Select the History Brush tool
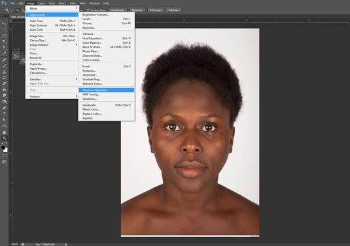The height and width of the screenshot is (246, 350). 4,78
